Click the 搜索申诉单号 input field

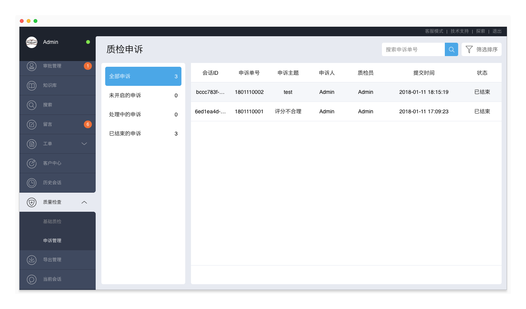click(x=413, y=50)
